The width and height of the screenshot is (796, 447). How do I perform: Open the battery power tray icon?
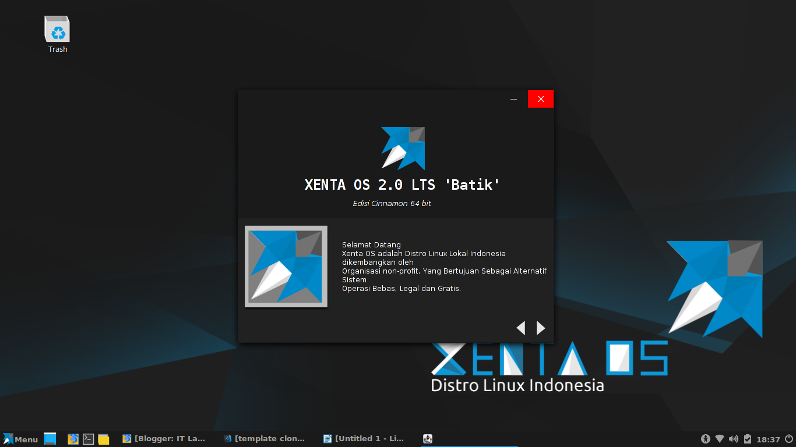point(748,439)
